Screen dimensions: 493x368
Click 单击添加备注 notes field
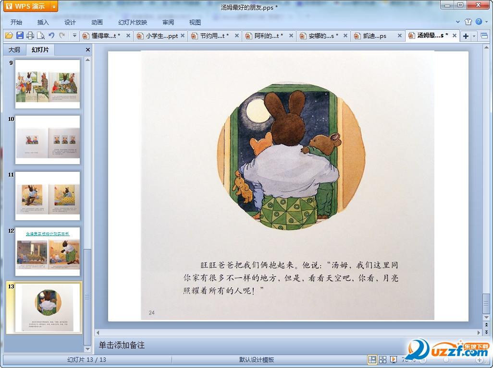coord(122,345)
